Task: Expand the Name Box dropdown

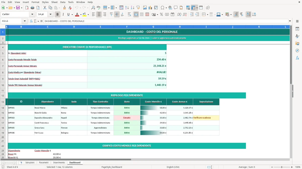Action: pyautogui.click(x=25, y=21)
